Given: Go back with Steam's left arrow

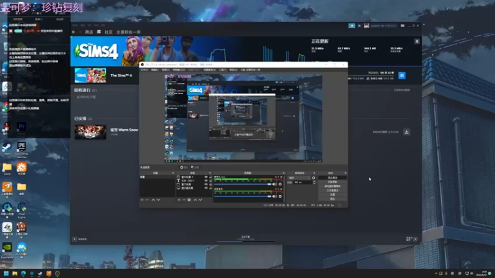Looking at the screenshot, I should [74, 32].
